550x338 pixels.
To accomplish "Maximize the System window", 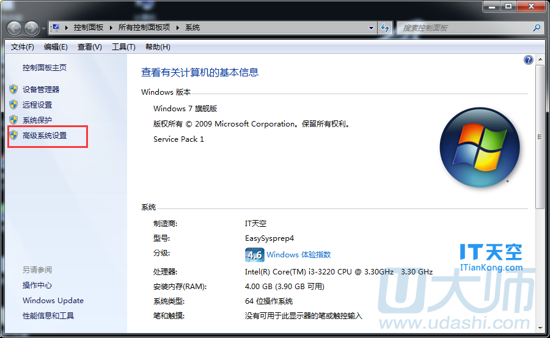I will point(508,6).
